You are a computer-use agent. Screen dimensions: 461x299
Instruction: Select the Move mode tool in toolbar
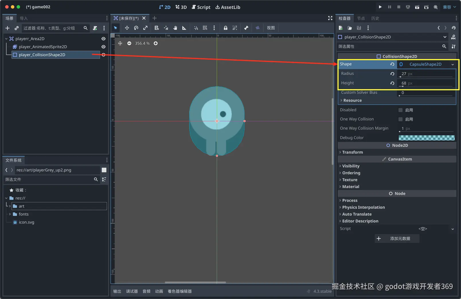(x=127, y=28)
